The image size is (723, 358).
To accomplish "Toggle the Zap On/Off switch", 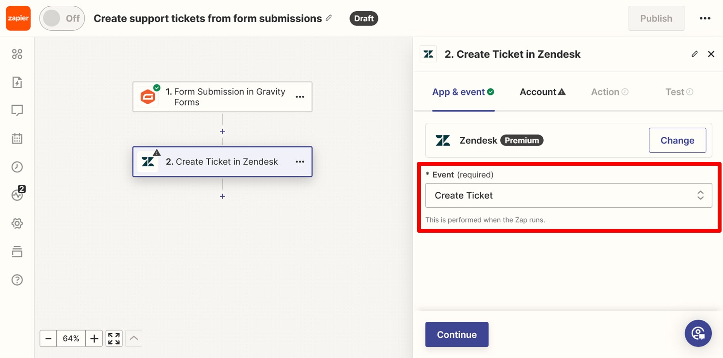I will (62, 18).
